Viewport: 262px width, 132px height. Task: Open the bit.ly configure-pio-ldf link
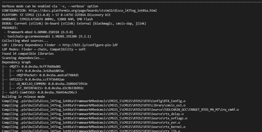click(90, 45)
